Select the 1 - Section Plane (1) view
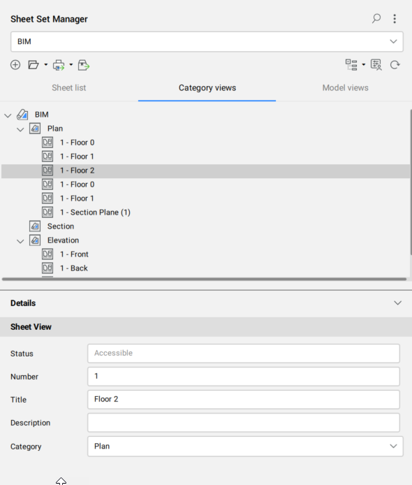412x485 pixels. 95,212
